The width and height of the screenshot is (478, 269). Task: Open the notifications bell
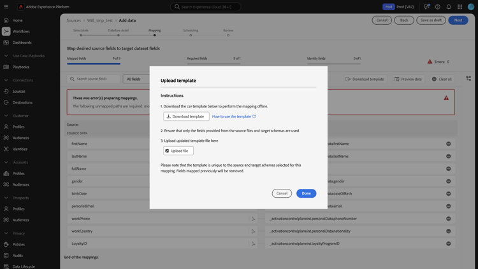[449, 7]
